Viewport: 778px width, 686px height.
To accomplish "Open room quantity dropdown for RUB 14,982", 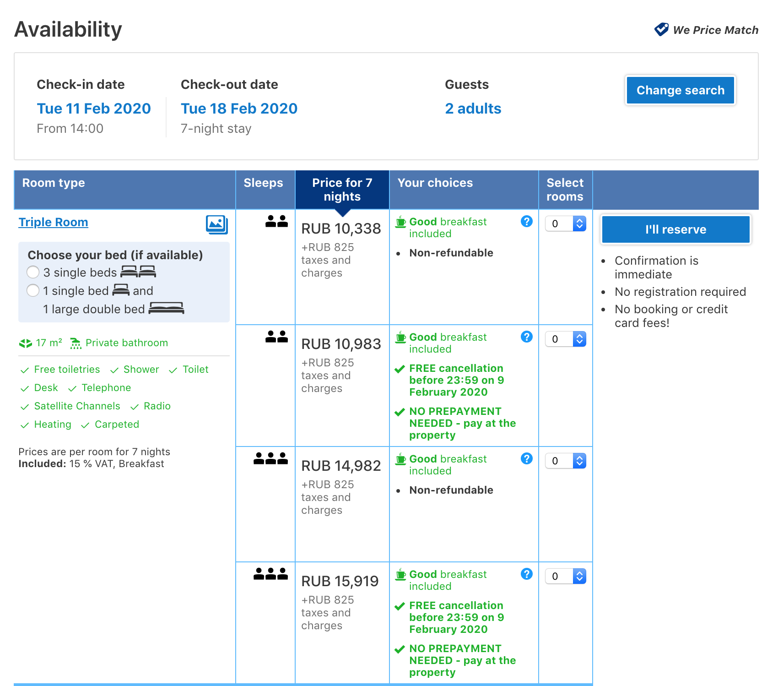I will (566, 461).
